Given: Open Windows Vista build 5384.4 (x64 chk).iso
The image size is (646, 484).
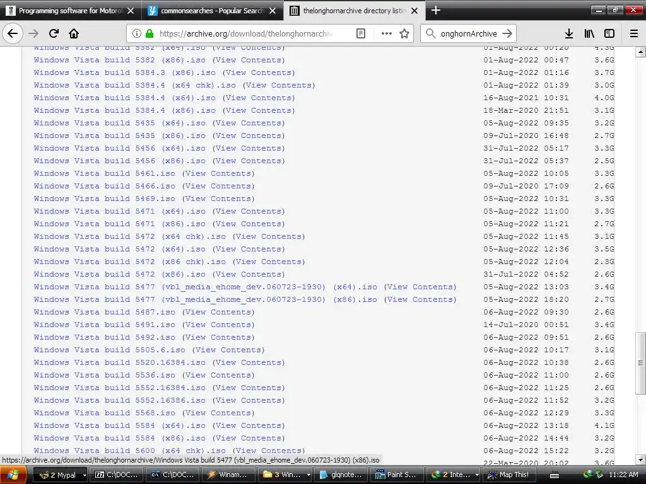Looking at the screenshot, I should 135,85.
